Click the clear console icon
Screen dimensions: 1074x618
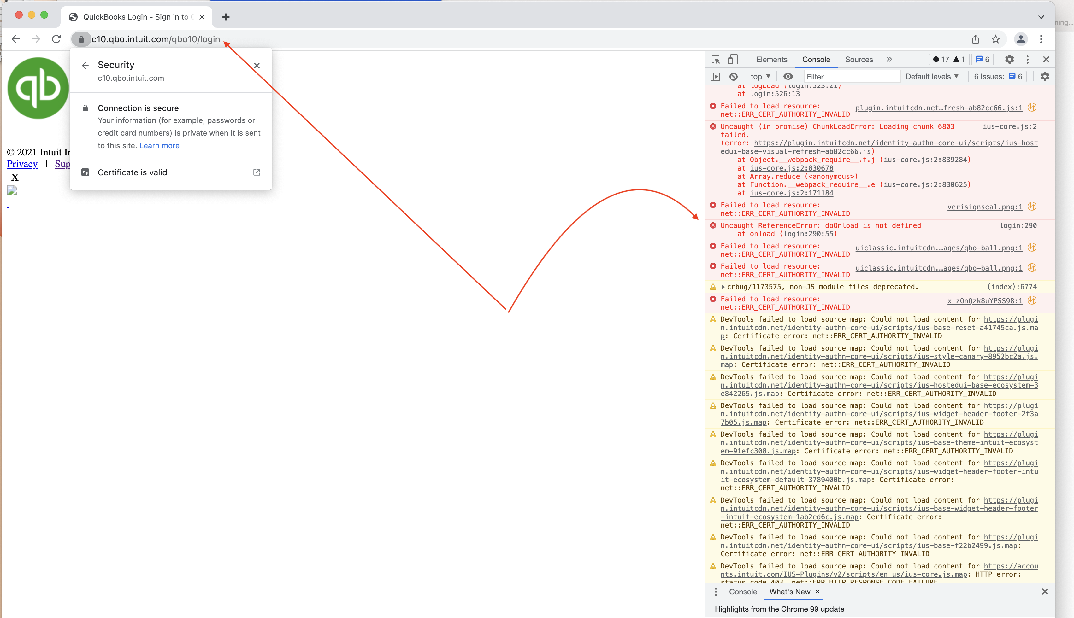(734, 76)
